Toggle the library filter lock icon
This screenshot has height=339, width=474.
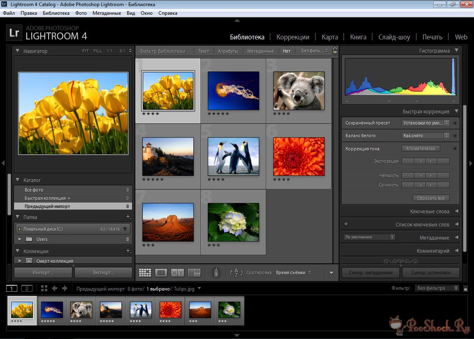point(335,51)
